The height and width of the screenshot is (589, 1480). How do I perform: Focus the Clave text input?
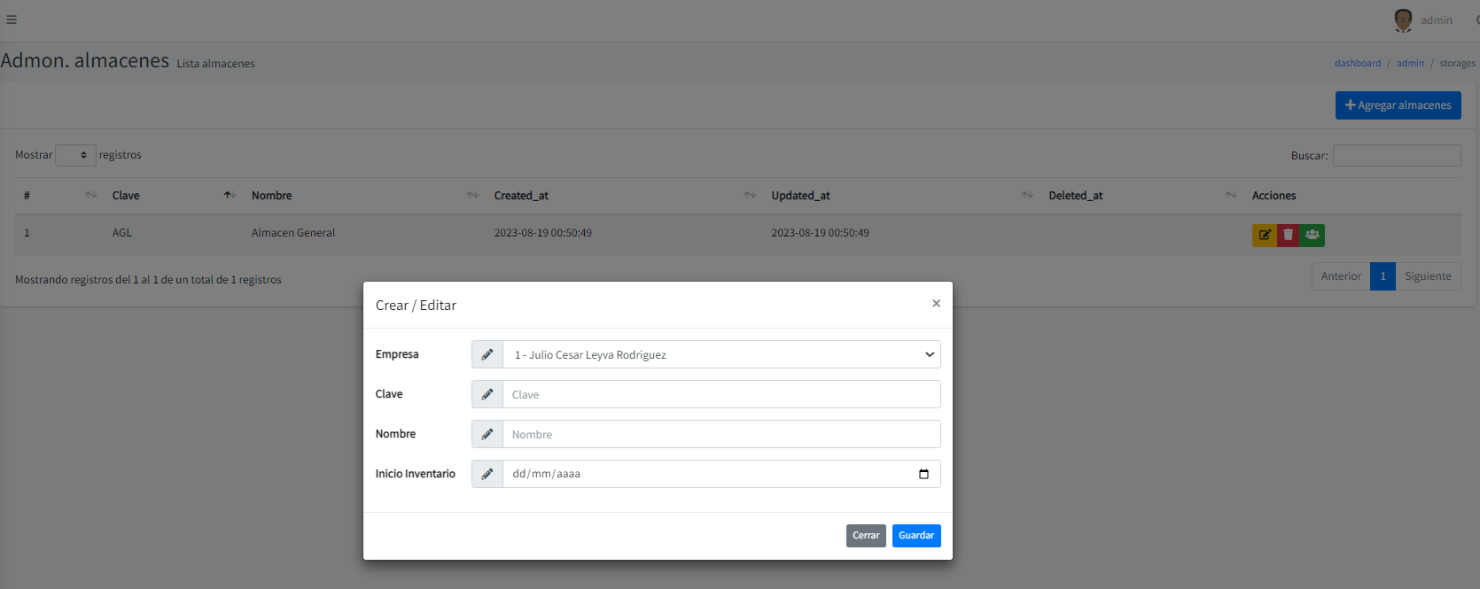(721, 394)
